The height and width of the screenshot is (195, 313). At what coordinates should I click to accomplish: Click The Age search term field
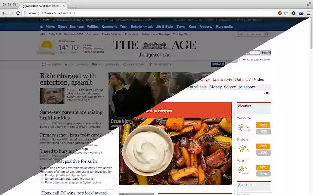250,34
